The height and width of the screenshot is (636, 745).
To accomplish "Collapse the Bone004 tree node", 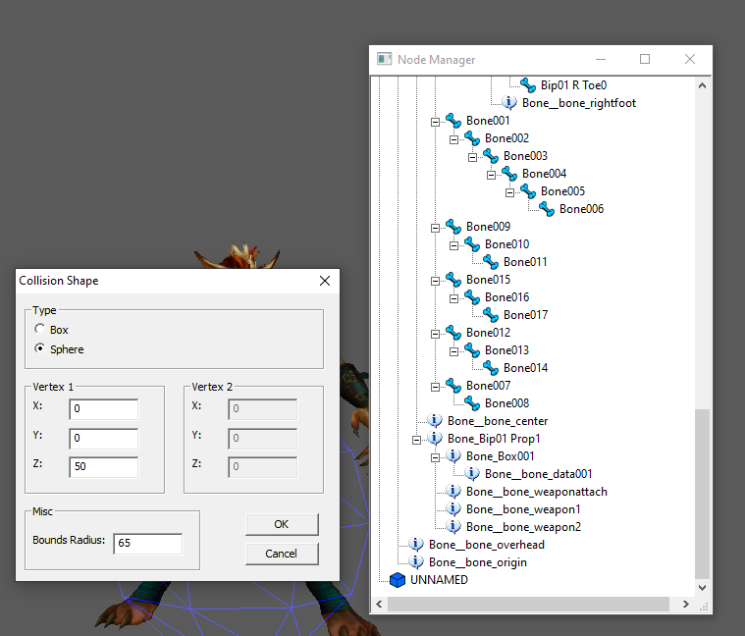I will click(491, 176).
